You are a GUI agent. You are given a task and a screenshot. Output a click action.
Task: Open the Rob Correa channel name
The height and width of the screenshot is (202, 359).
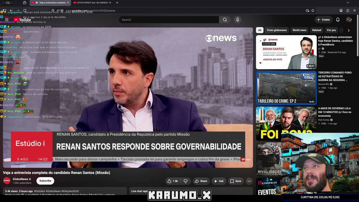pyautogui.click(x=324, y=120)
